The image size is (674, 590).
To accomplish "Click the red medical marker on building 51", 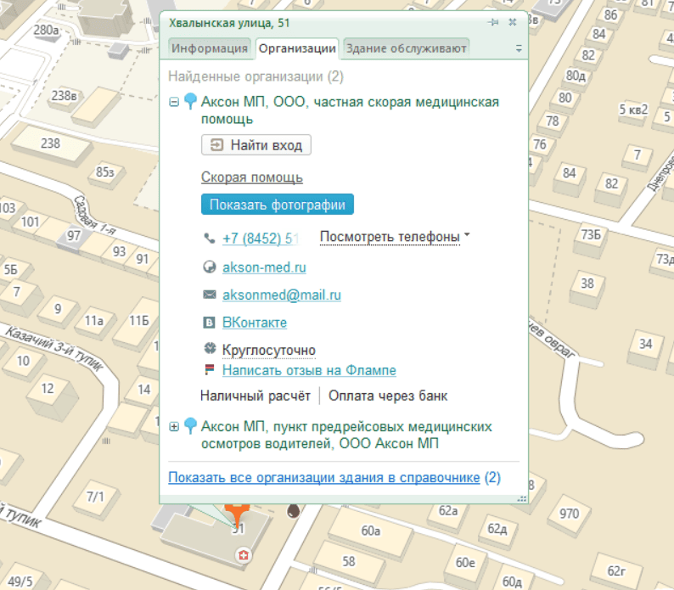I will coord(244,555).
